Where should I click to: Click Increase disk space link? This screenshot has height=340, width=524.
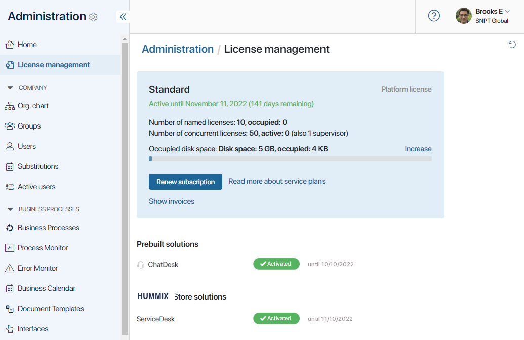pyautogui.click(x=418, y=149)
